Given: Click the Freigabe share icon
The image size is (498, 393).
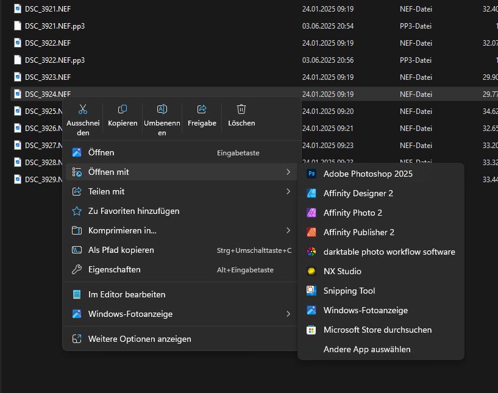Looking at the screenshot, I should 202,110.
